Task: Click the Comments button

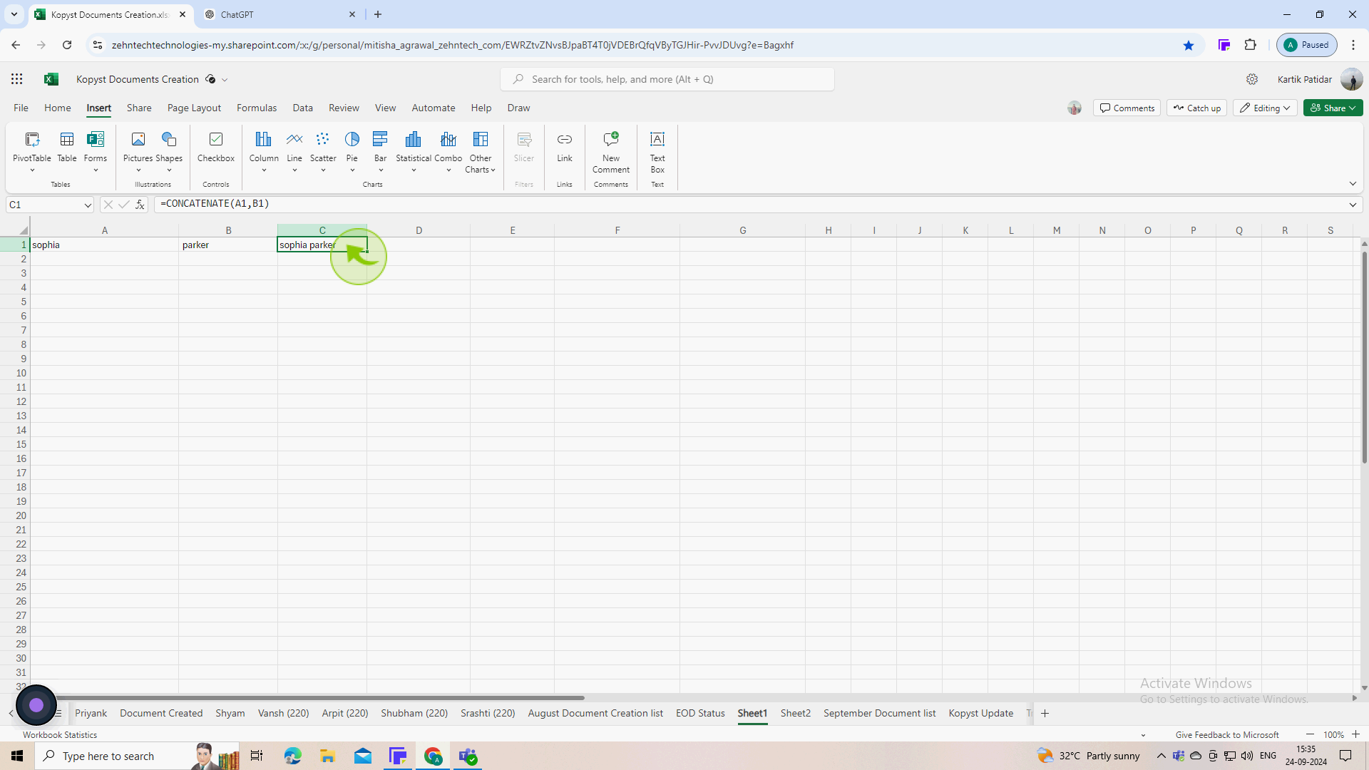Action: click(x=1127, y=108)
